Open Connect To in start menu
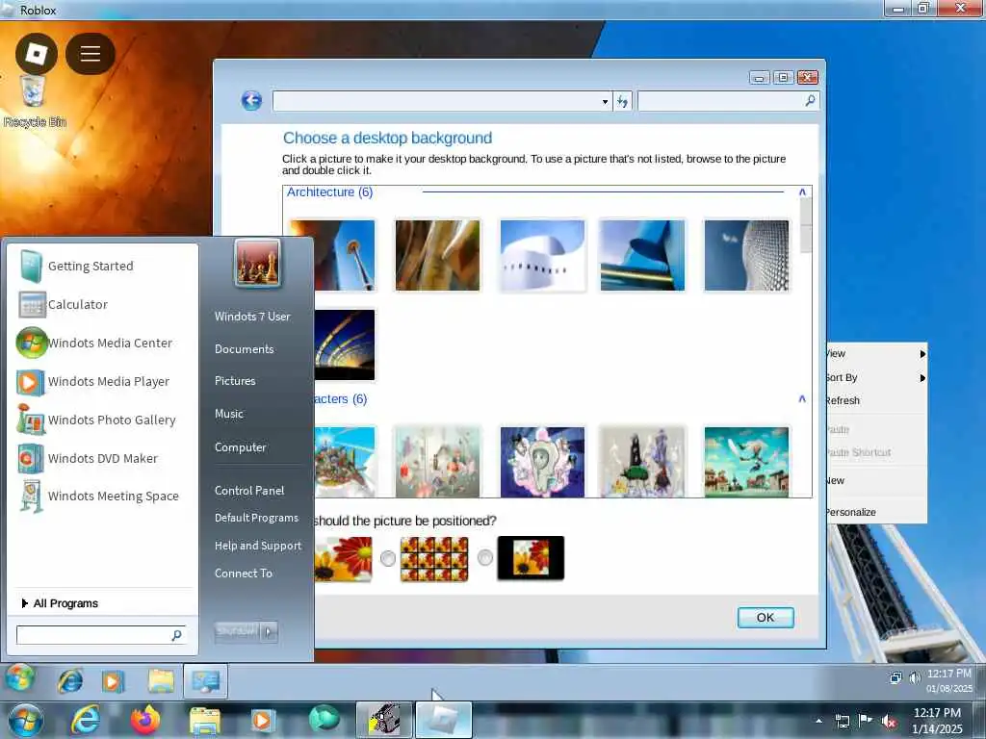The image size is (986, 739). pos(244,573)
